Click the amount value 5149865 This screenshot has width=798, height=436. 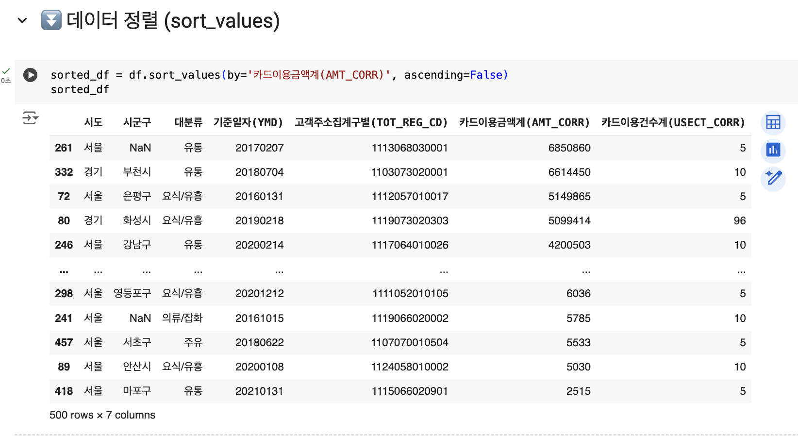(569, 196)
